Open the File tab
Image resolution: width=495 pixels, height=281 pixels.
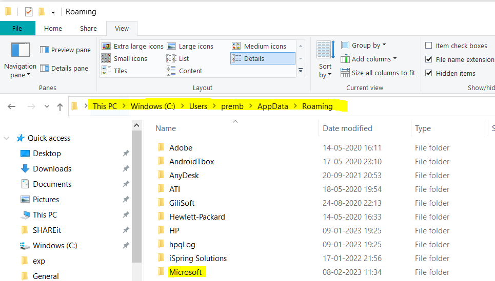click(x=17, y=28)
